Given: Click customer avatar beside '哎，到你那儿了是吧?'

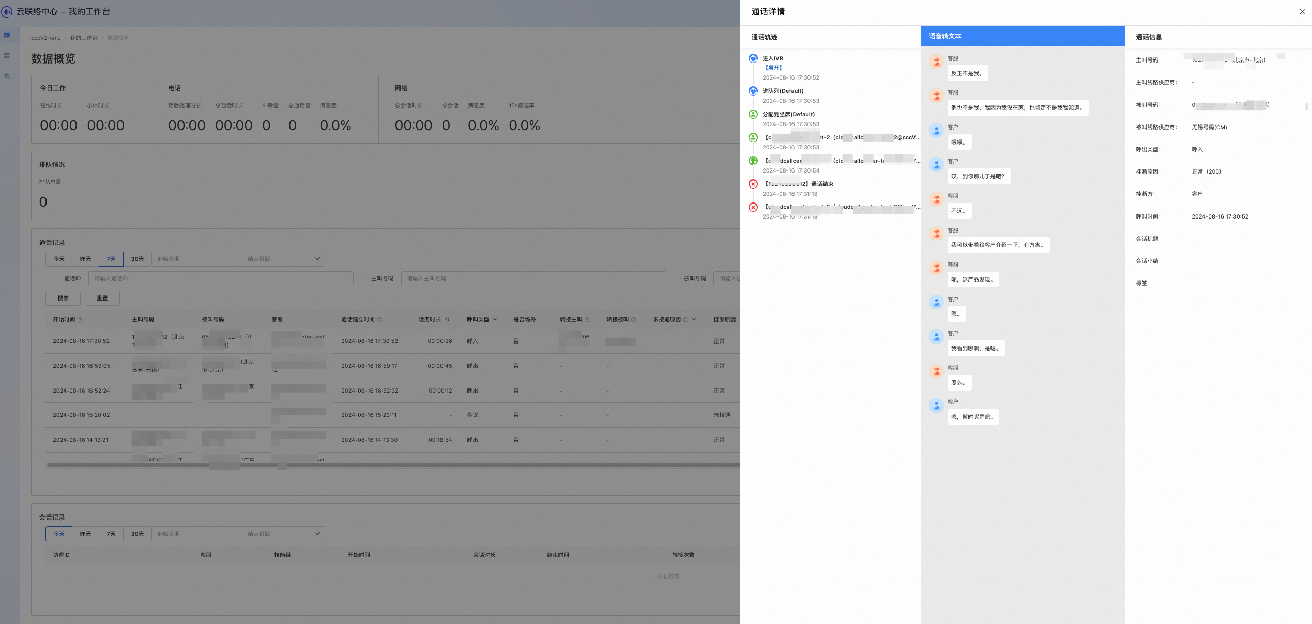Looking at the screenshot, I should (936, 165).
